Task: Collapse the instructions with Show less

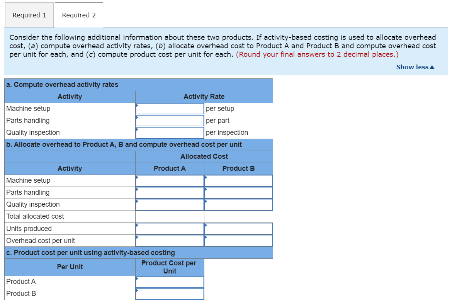Action: pyautogui.click(x=413, y=67)
